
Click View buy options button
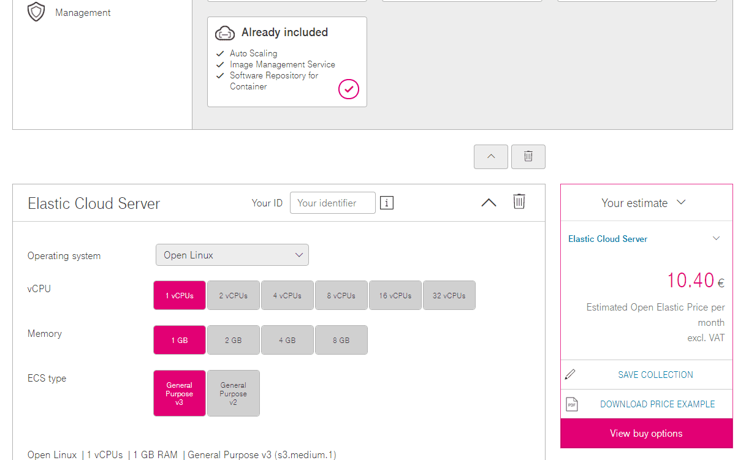[646, 433]
